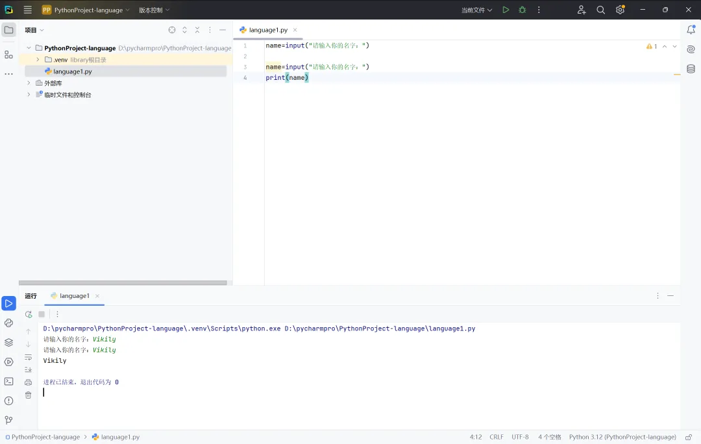Open Search Everywhere magnifier
701x444 pixels.
pyautogui.click(x=600, y=10)
